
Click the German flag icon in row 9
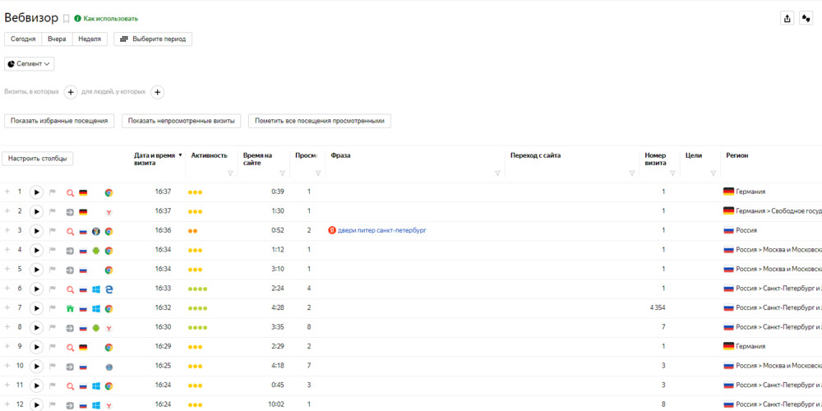tap(83, 348)
